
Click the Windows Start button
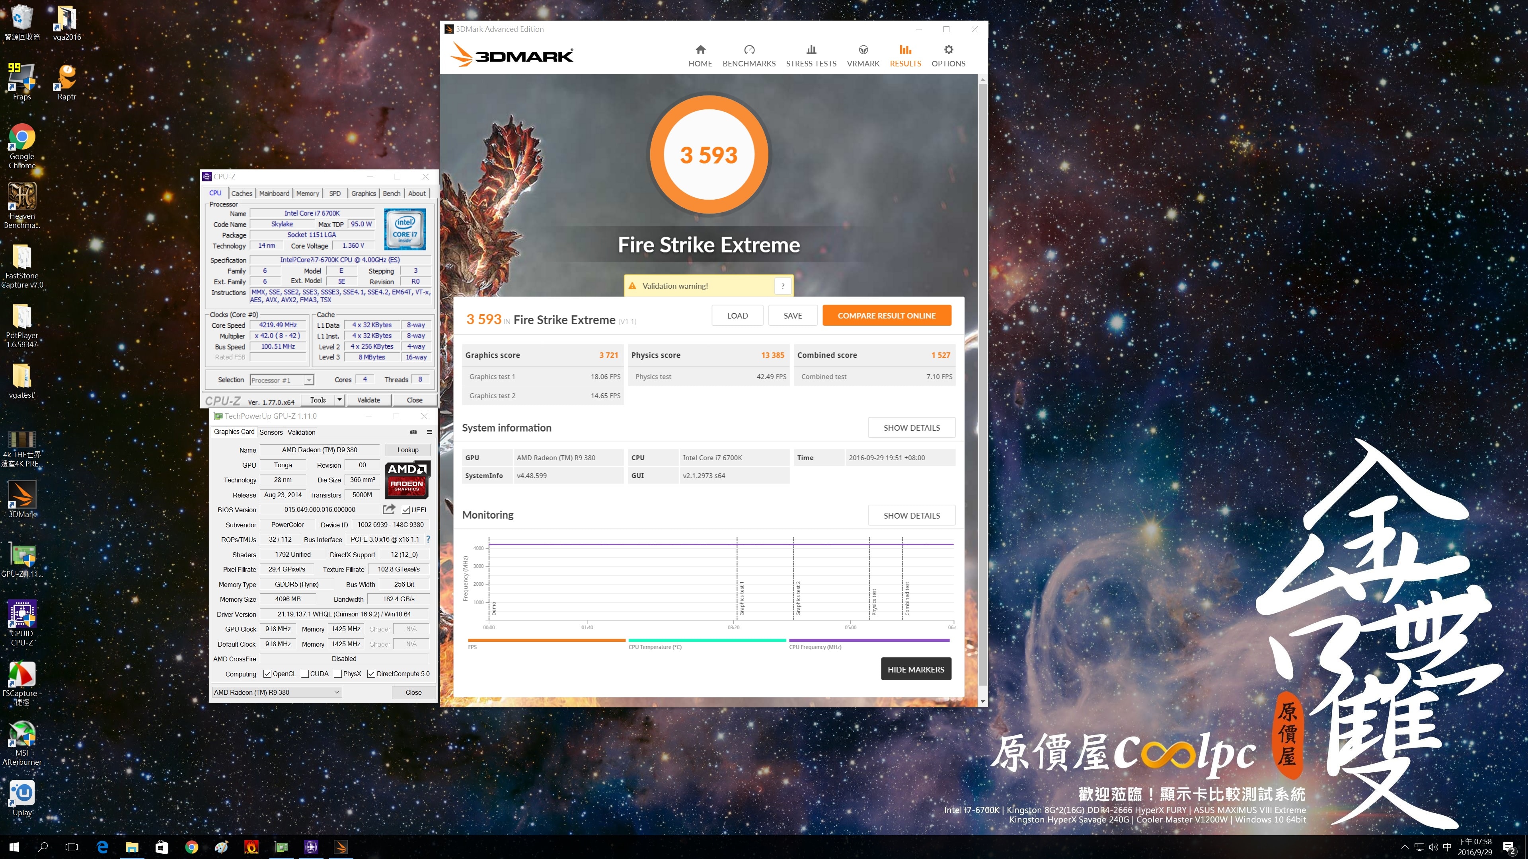point(14,847)
